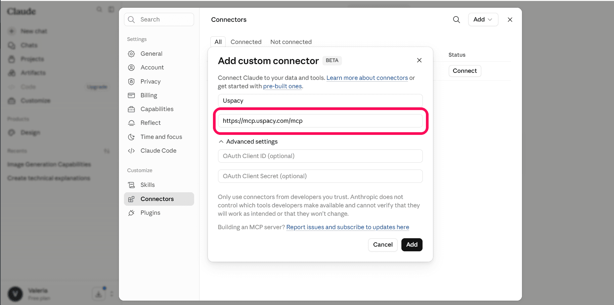
Task: Collapse the Advanced settings section
Action: 248,142
